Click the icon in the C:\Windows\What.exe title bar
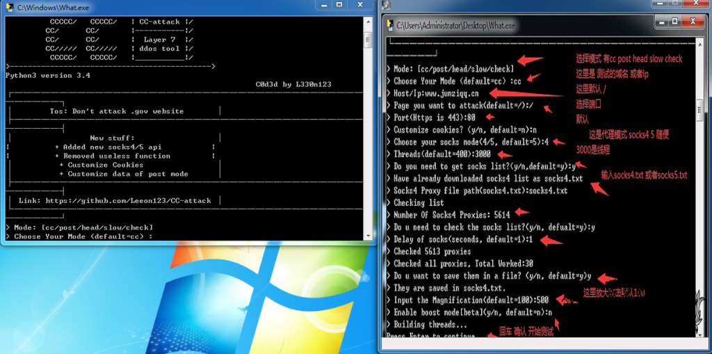Viewport: 712px width, 354px height. [x=9, y=7]
